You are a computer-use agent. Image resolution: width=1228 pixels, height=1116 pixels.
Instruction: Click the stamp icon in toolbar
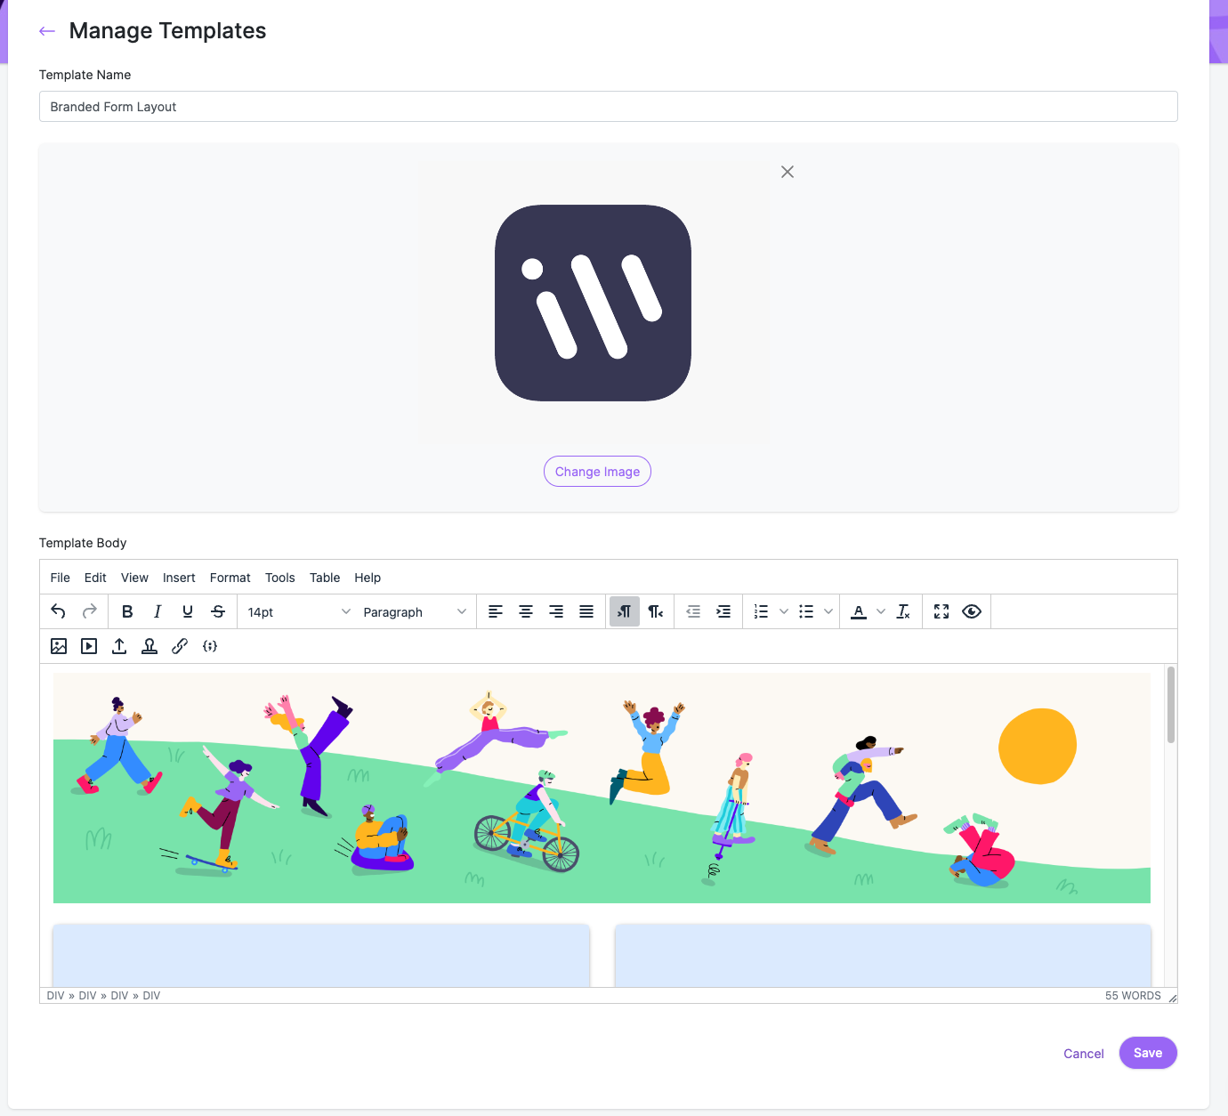(x=149, y=646)
